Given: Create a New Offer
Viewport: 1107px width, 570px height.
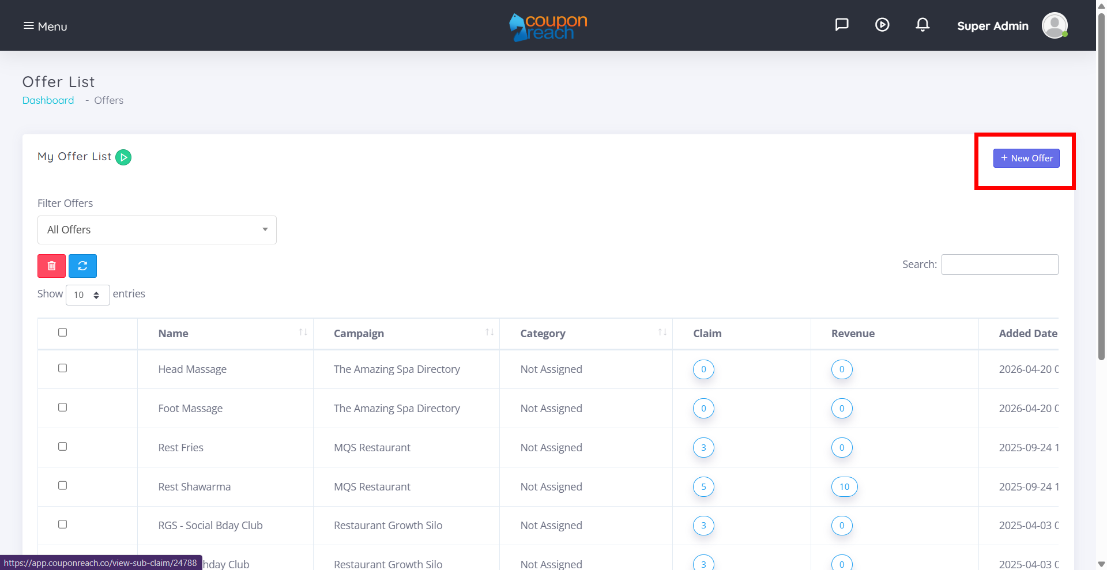Looking at the screenshot, I should (x=1026, y=158).
